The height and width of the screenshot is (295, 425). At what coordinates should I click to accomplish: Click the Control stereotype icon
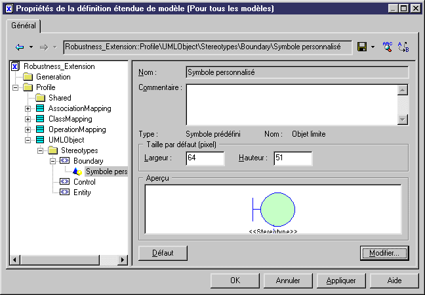click(64, 181)
